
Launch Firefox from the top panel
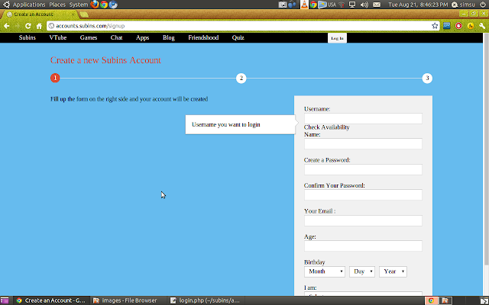coord(95,5)
